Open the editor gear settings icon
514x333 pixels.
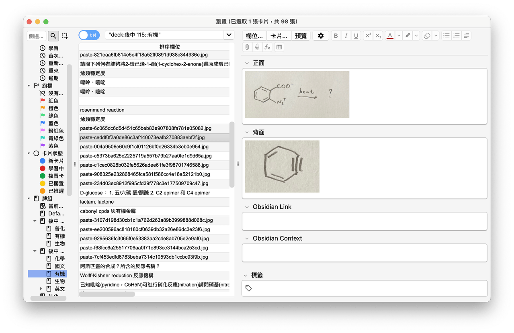pos(321,36)
